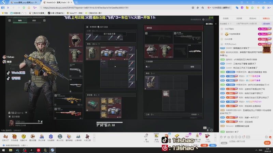Image resolution: width=273 pixels, height=153 pixels.
Task: Open the 在线榜 ranking tab
Action: point(226,18)
